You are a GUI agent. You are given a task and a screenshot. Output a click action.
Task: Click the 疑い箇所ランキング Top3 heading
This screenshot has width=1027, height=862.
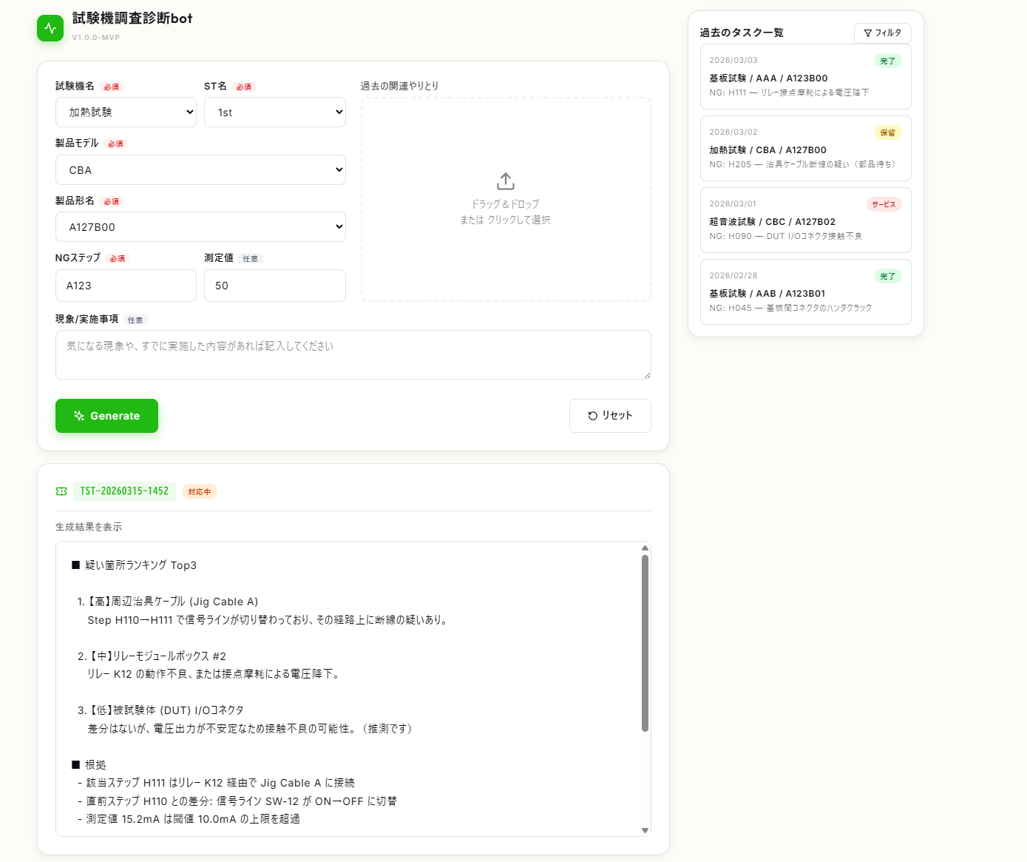[x=135, y=565]
